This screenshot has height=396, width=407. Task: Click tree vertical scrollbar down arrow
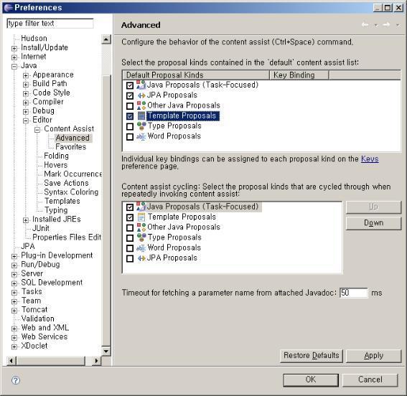click(106, 352)
